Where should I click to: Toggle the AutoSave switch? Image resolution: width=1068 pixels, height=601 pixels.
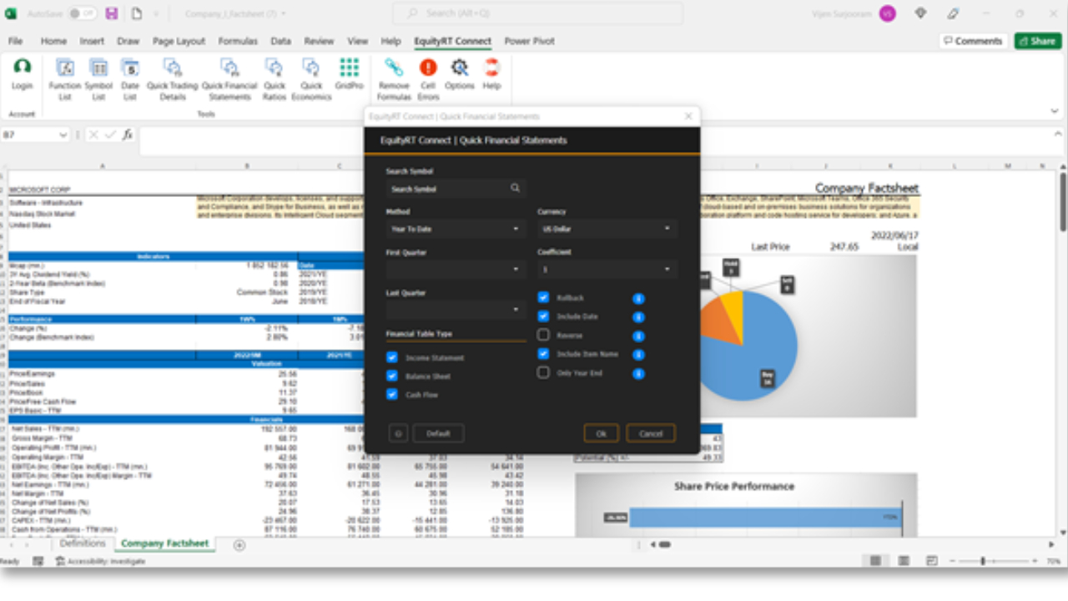[81, 14]
